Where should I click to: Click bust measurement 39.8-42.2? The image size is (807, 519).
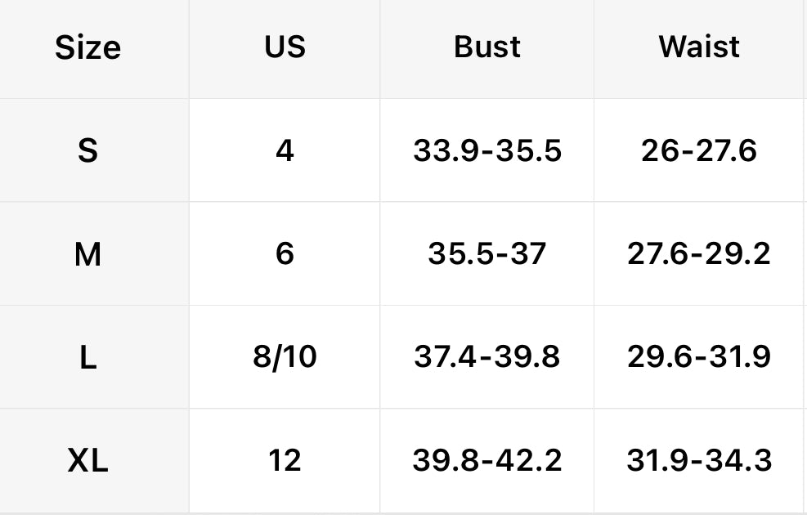pos(487,461)
